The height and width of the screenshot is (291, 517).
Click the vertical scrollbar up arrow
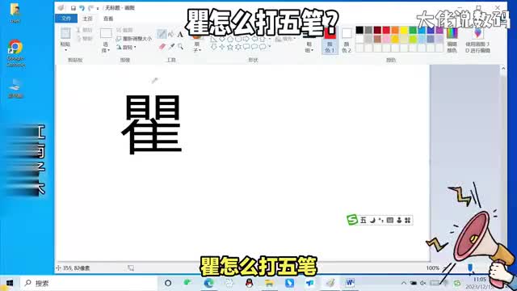click(x=503, y=68)
